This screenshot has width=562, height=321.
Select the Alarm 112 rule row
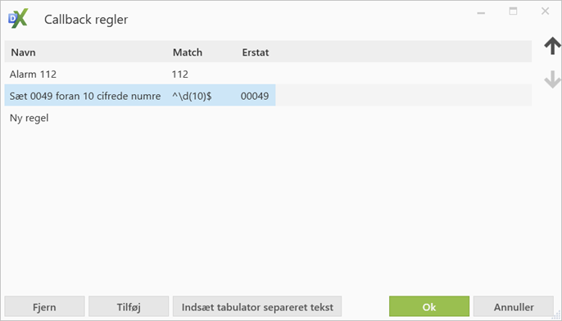(x=268, y=74)
